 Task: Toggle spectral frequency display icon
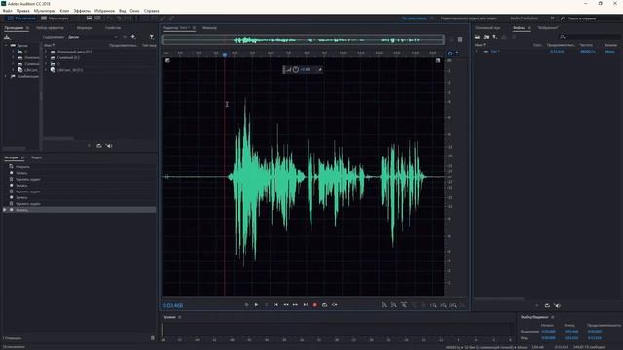89,18
